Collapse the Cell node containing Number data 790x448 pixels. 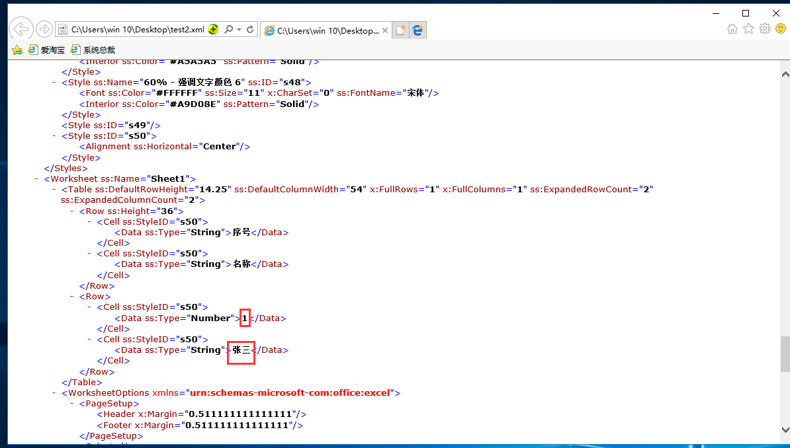click(x=89, y=307)
